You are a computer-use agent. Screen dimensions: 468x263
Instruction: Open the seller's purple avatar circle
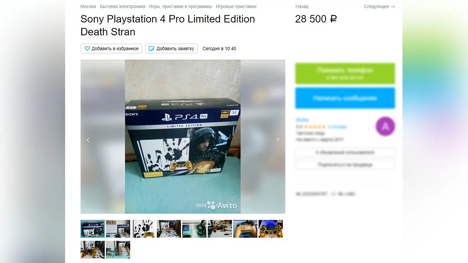click(385, 126)
